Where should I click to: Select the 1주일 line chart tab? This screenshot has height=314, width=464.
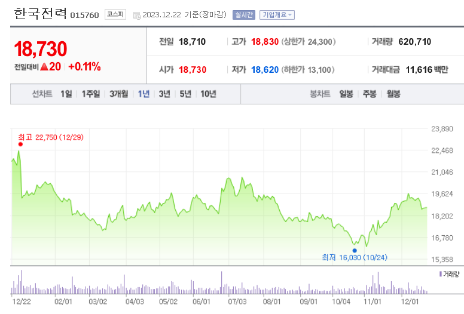pyautogui.click(x=91, y=94)
